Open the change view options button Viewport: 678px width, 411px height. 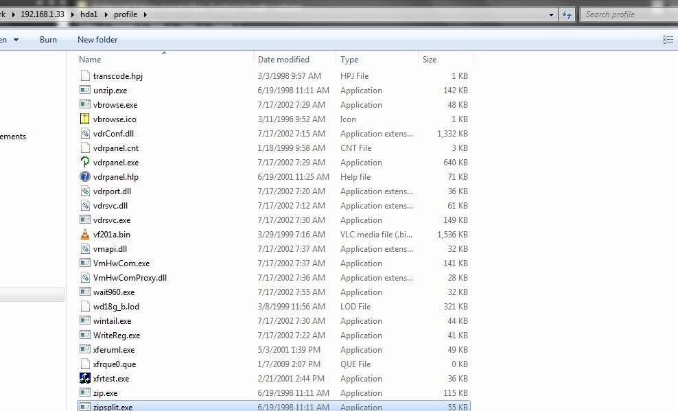tap(668, 40)
